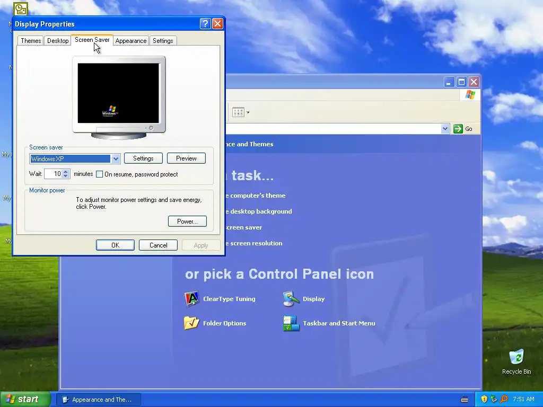Click the screen saver Settings button
Screen dimensions: 543x407
point(143,158)
